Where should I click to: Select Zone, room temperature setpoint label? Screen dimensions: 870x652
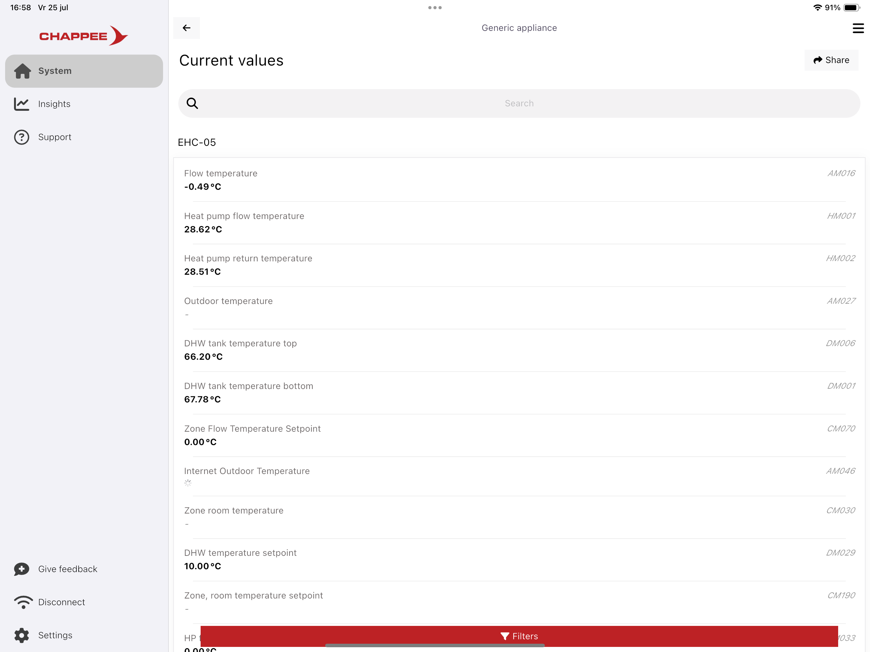point(253,595)
